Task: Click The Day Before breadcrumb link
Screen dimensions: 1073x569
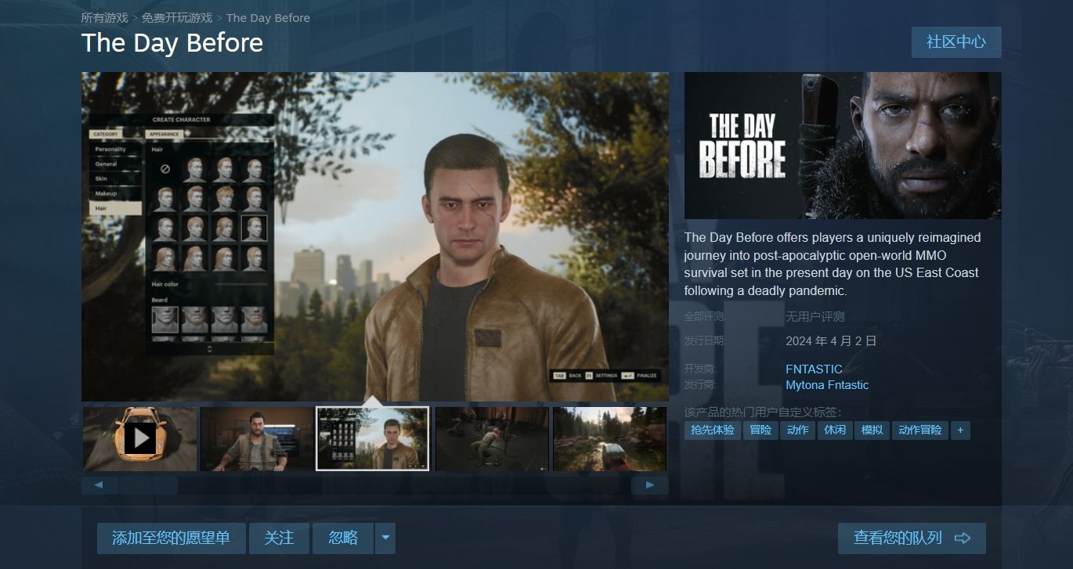Action: [268, 17]
